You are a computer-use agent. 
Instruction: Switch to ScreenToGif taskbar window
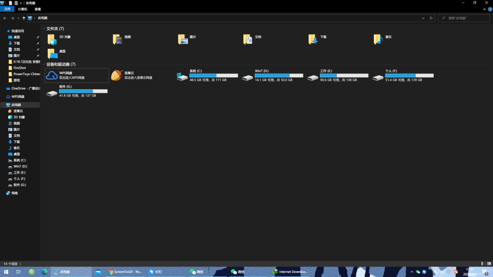point(125,272)
